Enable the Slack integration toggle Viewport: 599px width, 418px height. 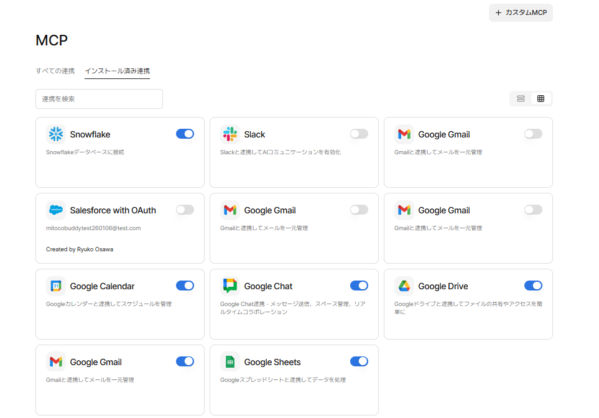point(359,134)
